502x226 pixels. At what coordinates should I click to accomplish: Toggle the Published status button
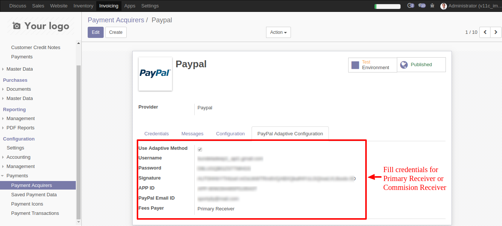(x=421, y=65)
